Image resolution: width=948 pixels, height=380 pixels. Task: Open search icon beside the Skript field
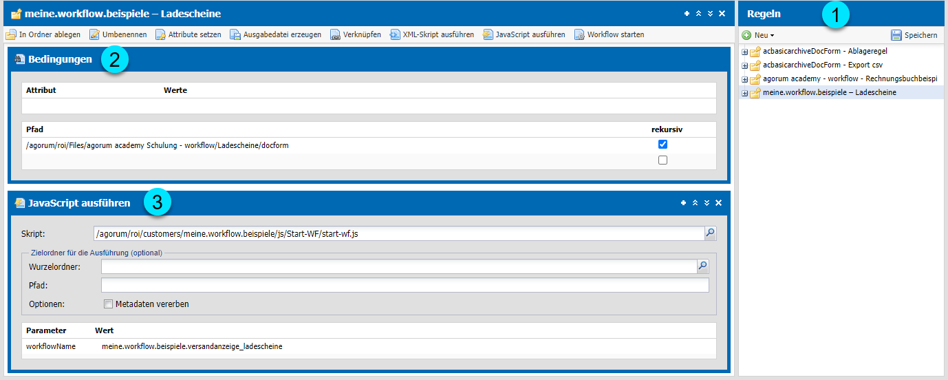click(710, 234)
